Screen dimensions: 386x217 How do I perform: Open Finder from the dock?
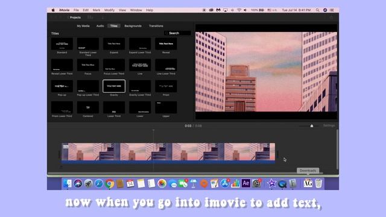[x=67, y=183]
